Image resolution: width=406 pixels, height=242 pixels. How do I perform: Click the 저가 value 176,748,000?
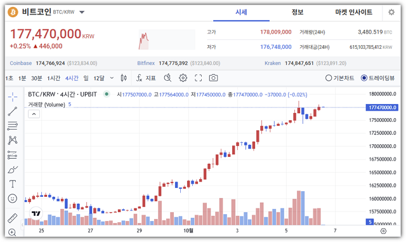pos(276,47)
